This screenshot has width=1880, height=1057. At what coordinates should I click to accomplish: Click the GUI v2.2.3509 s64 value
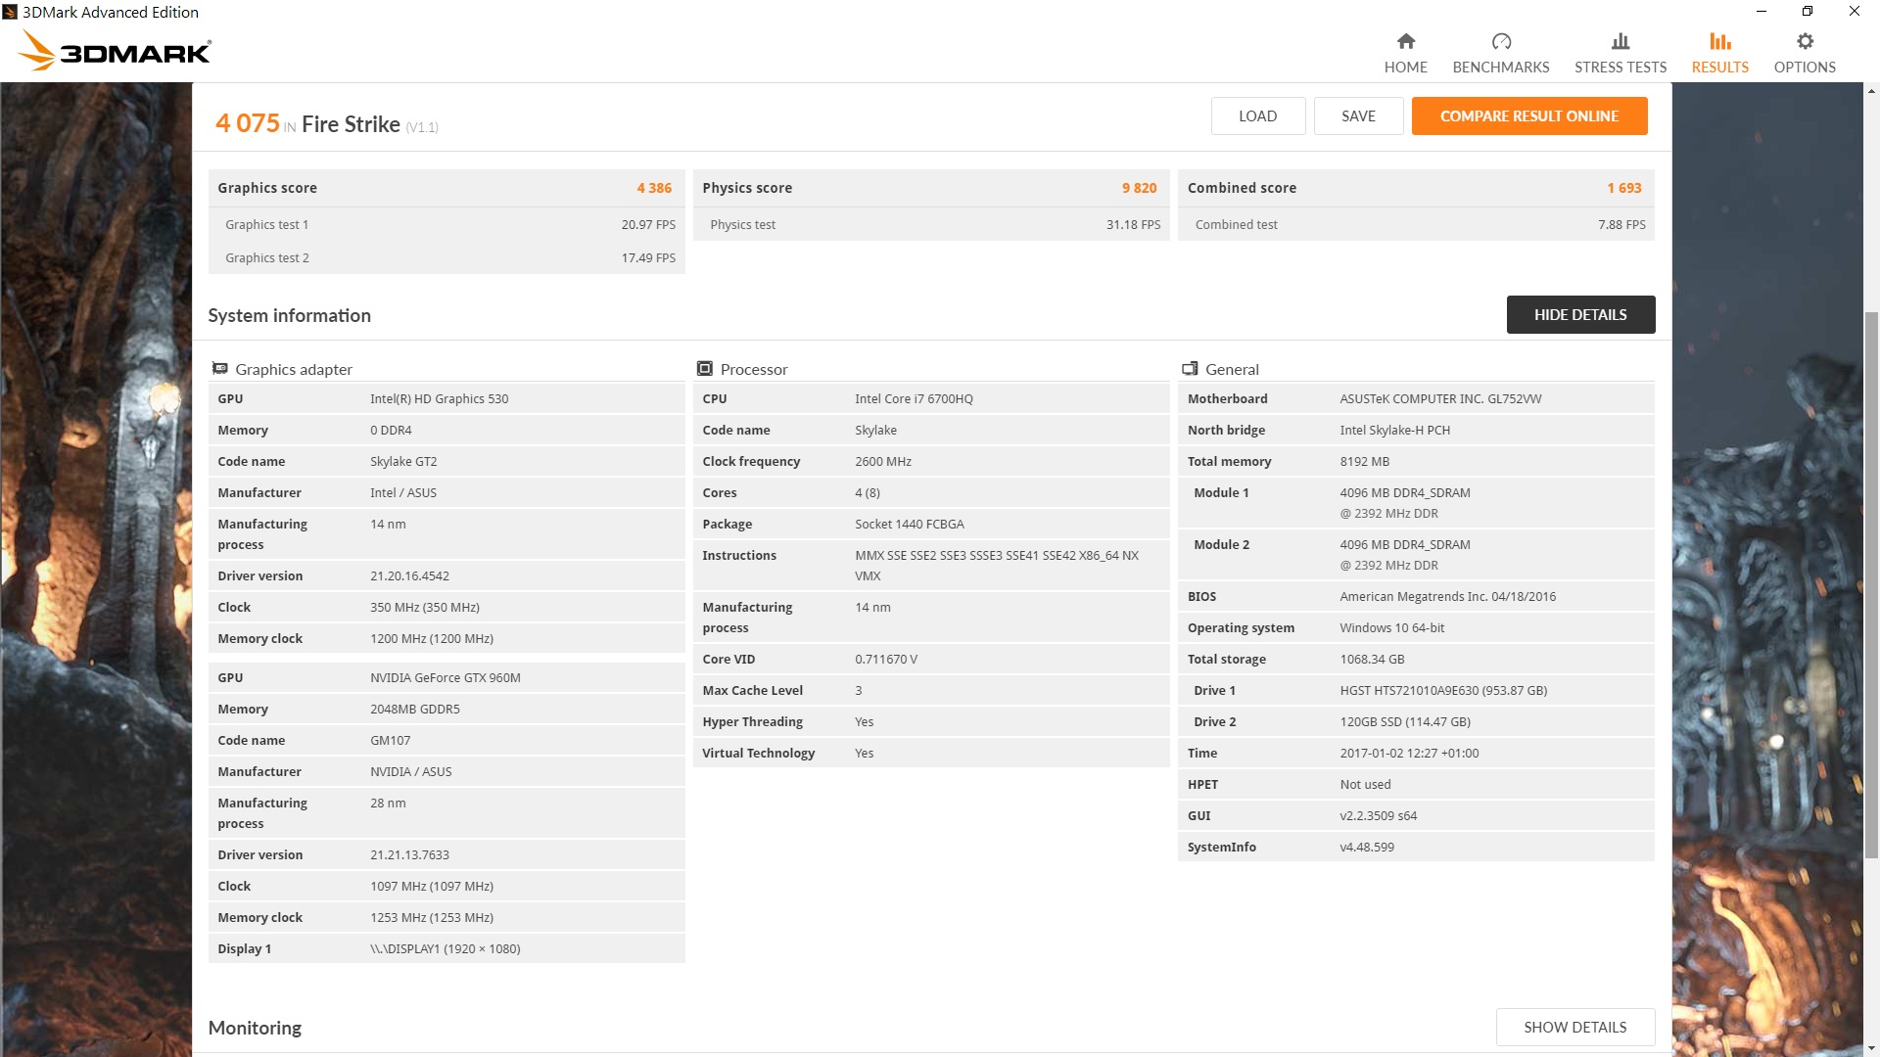pyautogui.click(x=1378, y=815)
